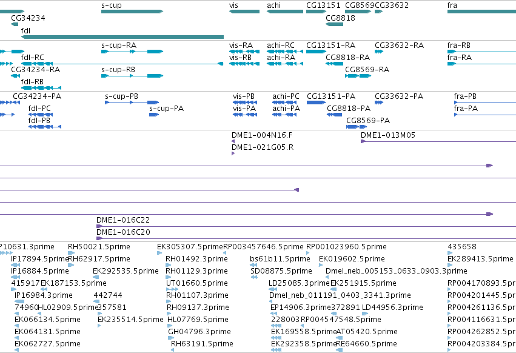This screenshot has width=516, height=353.
Task: Select protein s-cup-PA
Action: tap(154, 115)
